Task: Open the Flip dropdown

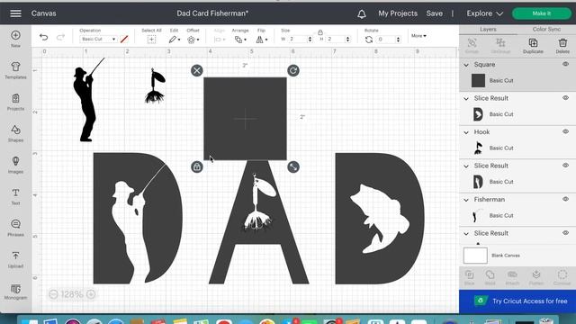Action: click(x=262, y=40)
